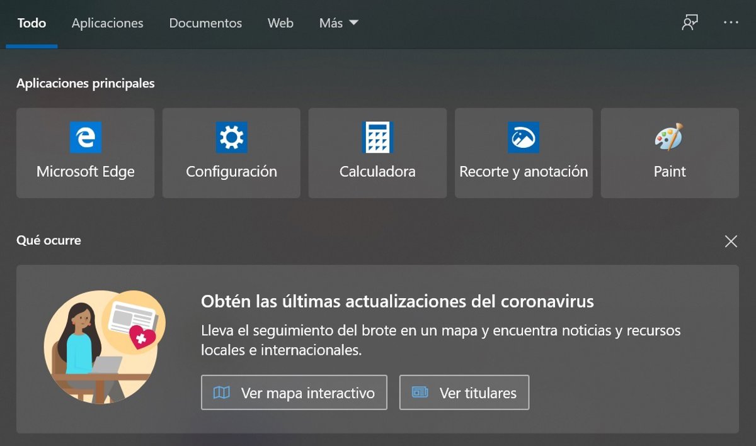Click the Aplicaciones principales heading
The image size is (756, 446).
85,84
